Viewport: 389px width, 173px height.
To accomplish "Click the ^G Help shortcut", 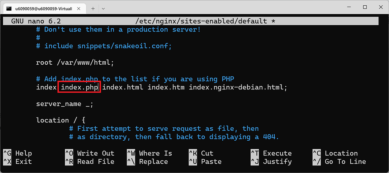I will (17, 153).
